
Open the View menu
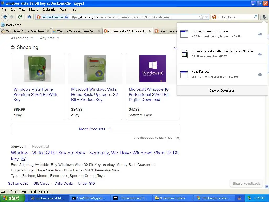point(22,9)
